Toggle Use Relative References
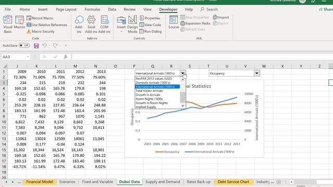 [x=47, y=25]
